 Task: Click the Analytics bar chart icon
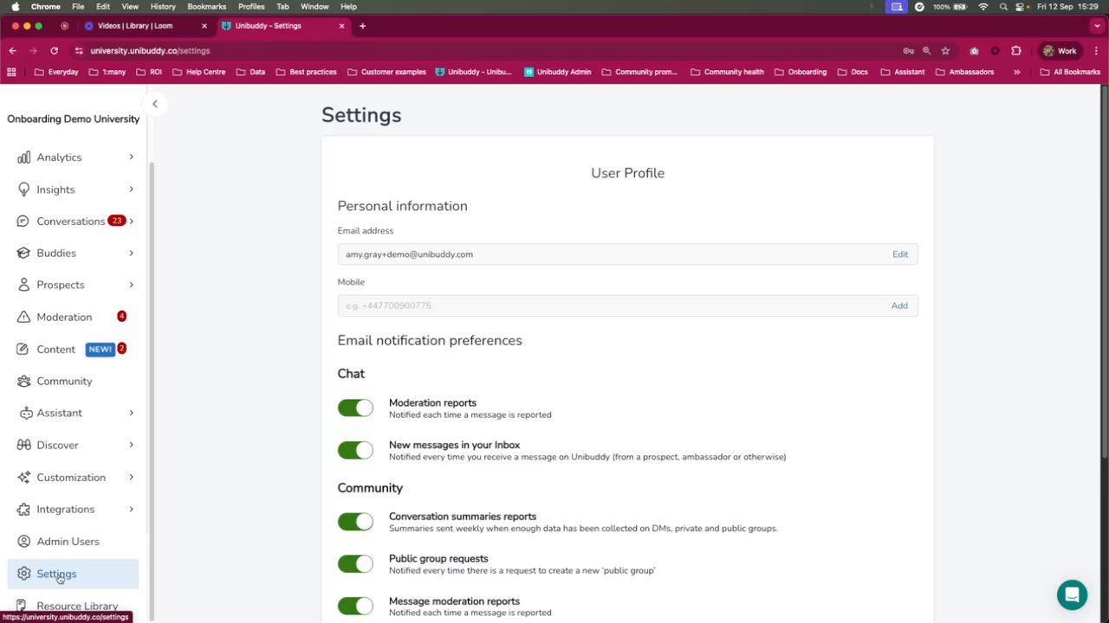pyautogui.click(x=24, y=157)
